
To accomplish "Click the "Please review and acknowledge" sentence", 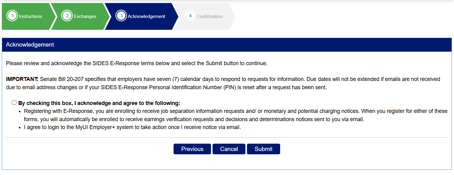I will 137,64.
